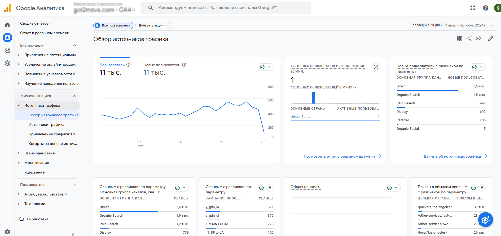Expand the Технологии section
Viewport: 501px width, 236px height.
(19, 204)
